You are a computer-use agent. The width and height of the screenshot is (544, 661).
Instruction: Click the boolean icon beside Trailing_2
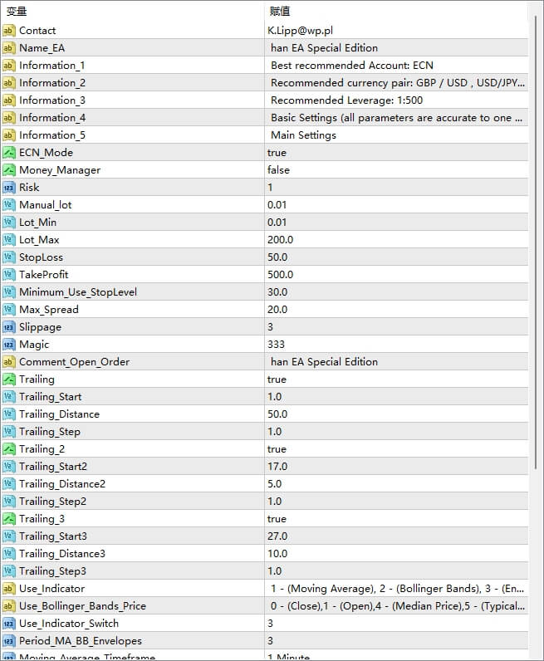click(9, 449)
